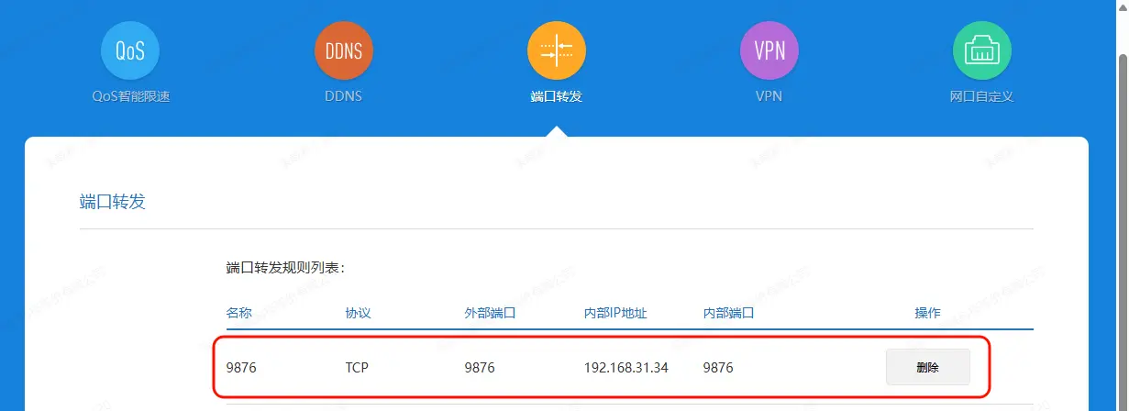This screenshot has width=1129, height=411.
Task: Select the 端口转发 tab label
Action: point(556,96)
